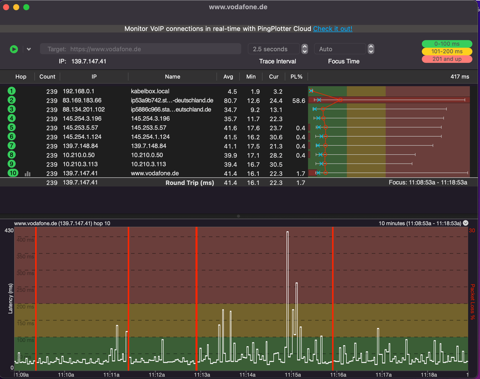Click the red packet loss bar near 11:16a

pos(333,299)
